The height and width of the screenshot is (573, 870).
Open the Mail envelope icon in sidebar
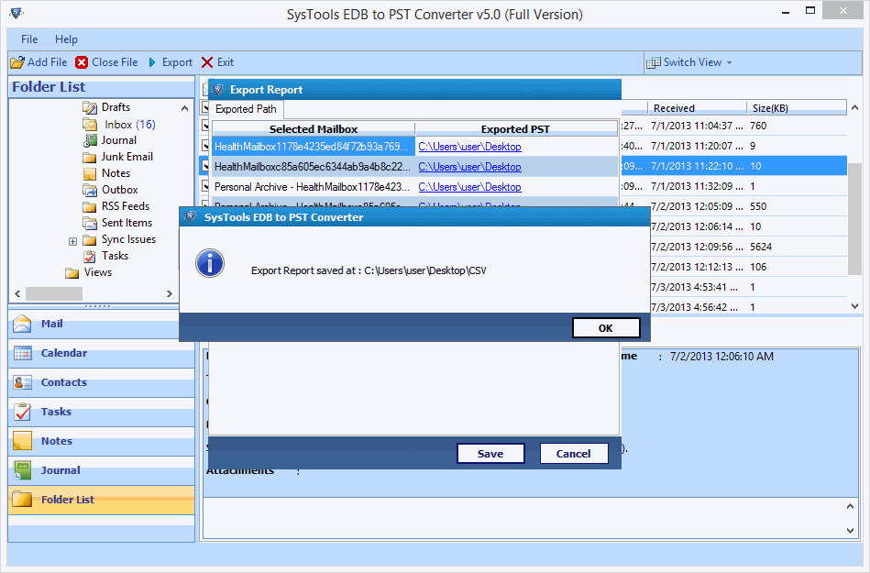(22, 324)
